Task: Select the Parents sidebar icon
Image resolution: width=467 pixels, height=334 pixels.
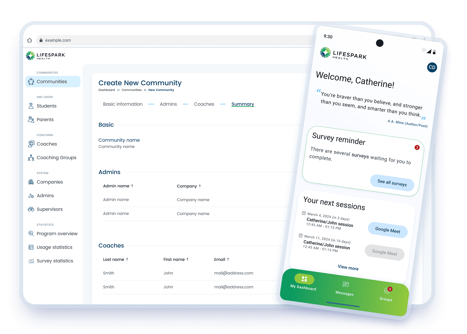Action: point(31,120)
